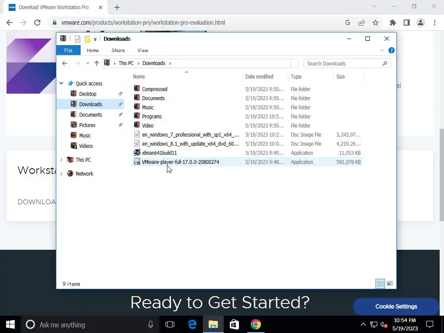Sort by Type column header
This screenshot has width=444, height=333.
click(x=311, y=76)
